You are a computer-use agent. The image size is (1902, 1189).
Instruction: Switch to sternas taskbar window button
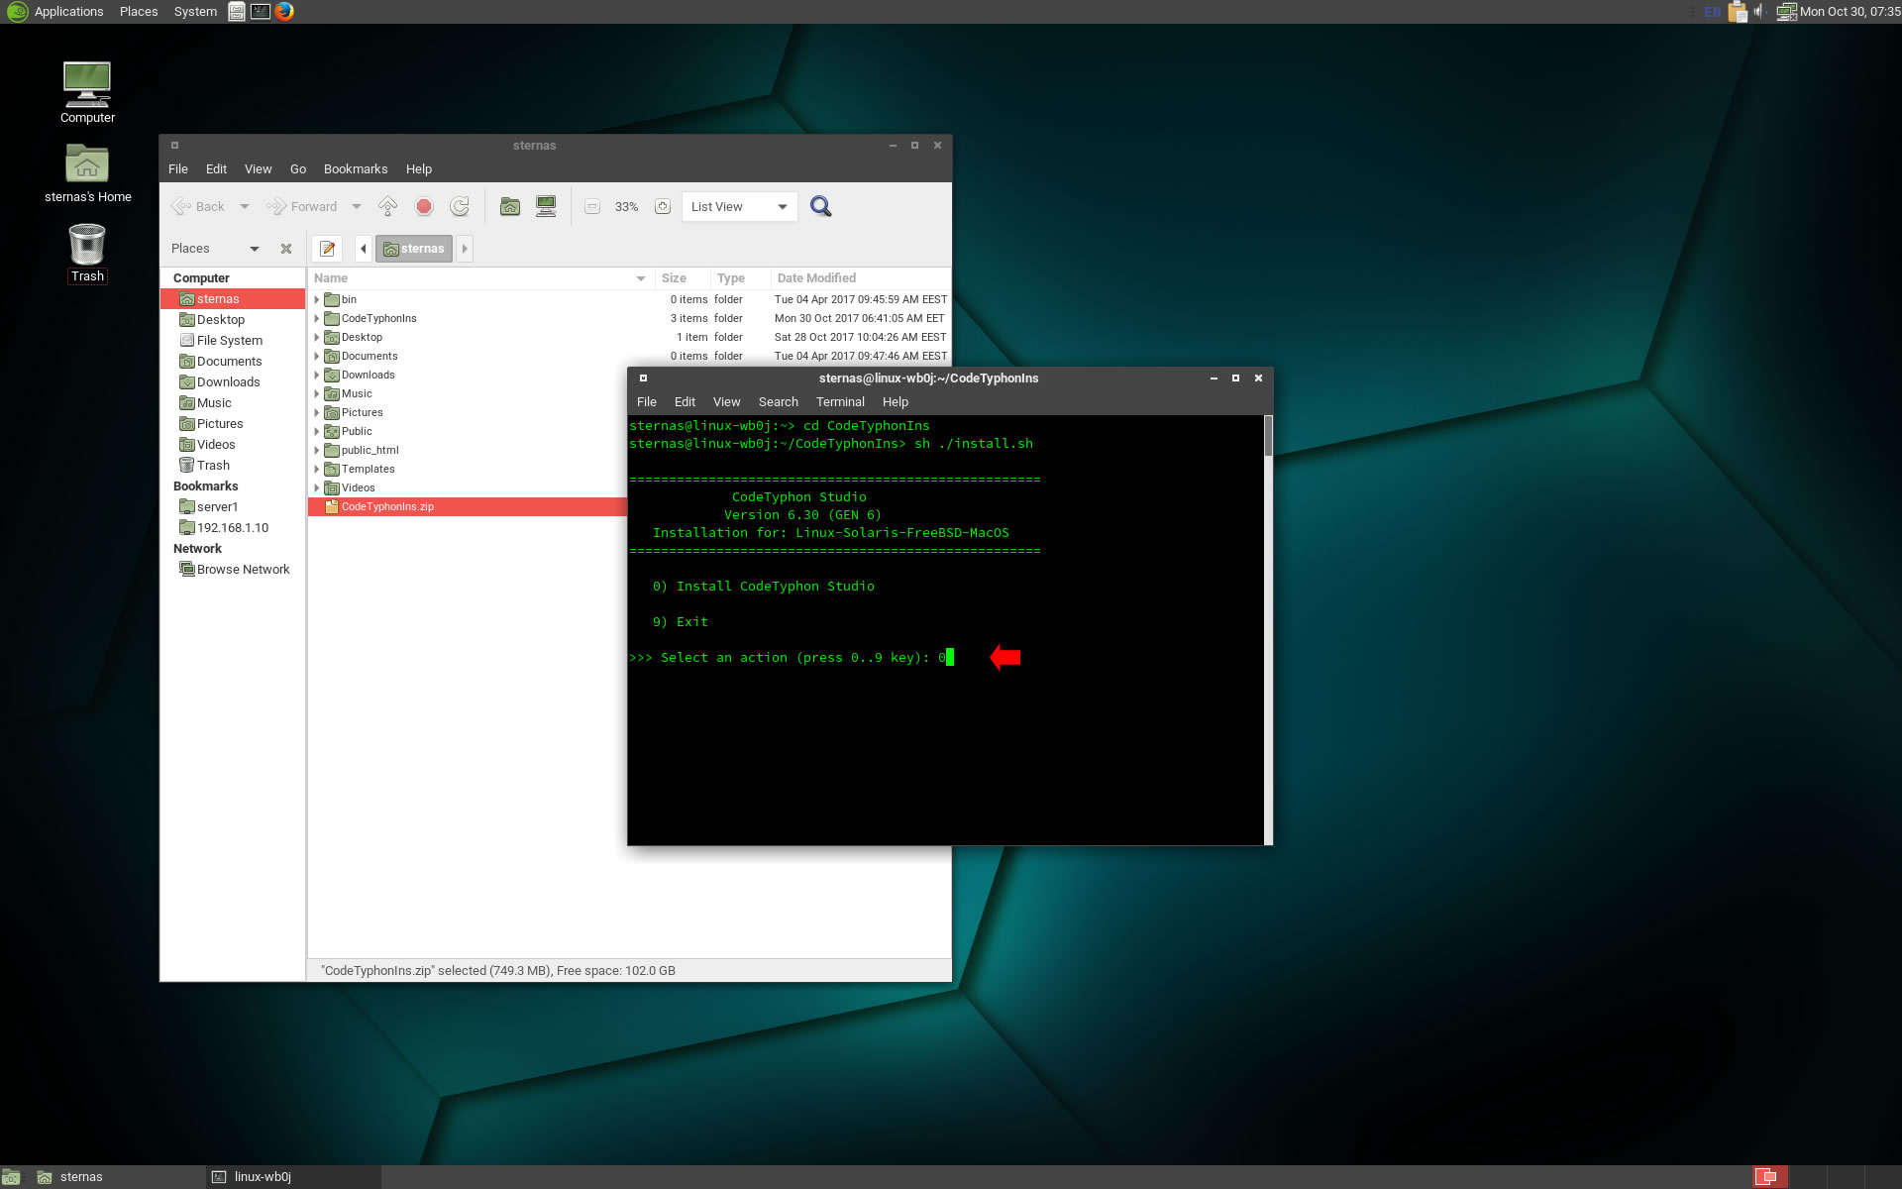tap(117, 1177)
